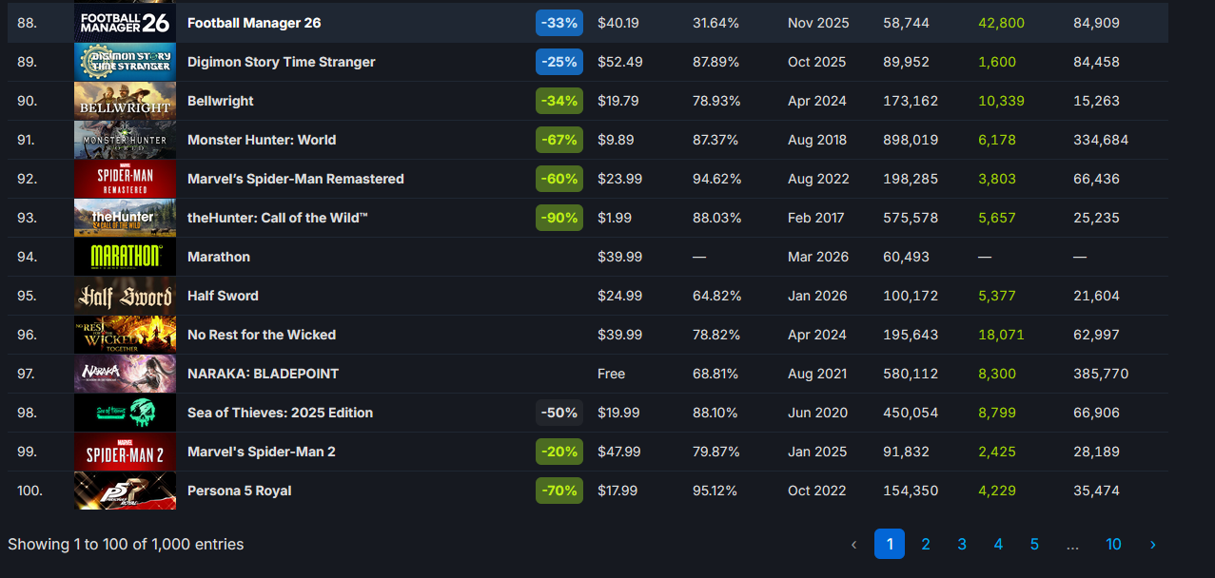Open Marvel's Spider-Man 2 thumbnail

125,452
